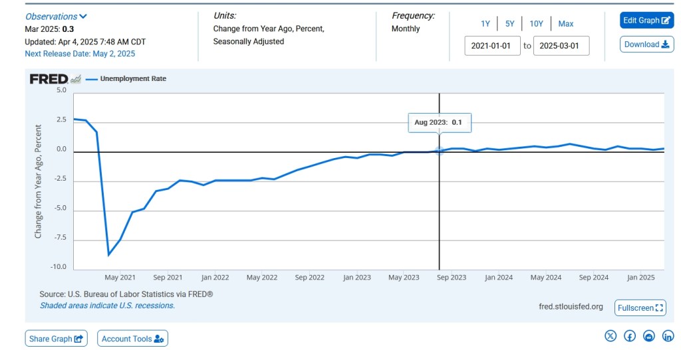Screen dimensions: 681x350
Task: Click the LinkedIn share icon
Action: tap(668, 336)
